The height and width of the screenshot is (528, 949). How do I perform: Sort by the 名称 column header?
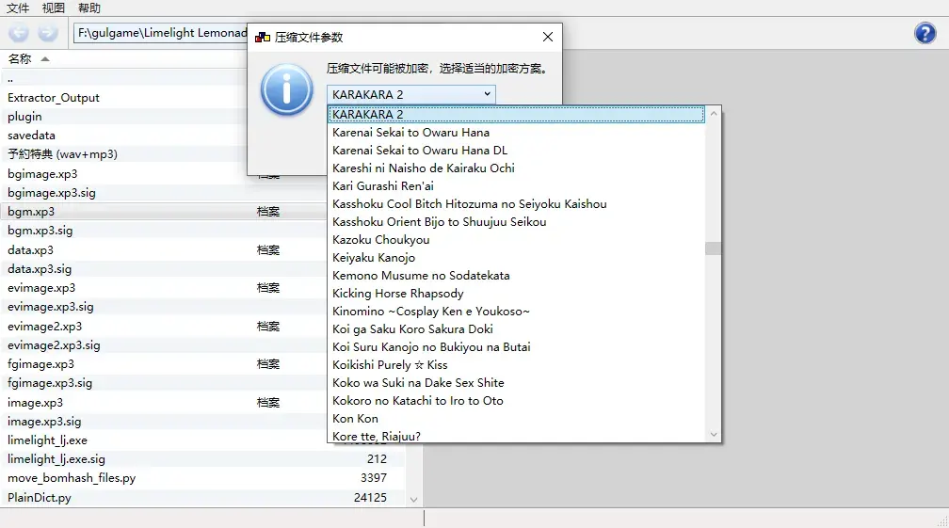[20, 58]
